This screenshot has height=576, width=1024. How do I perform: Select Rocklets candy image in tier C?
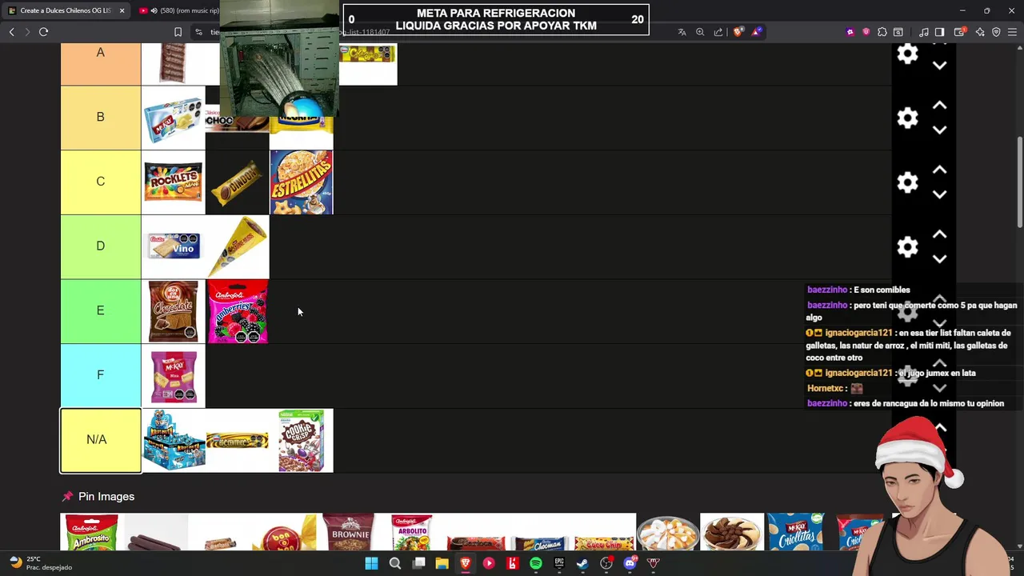pos(173,182)
